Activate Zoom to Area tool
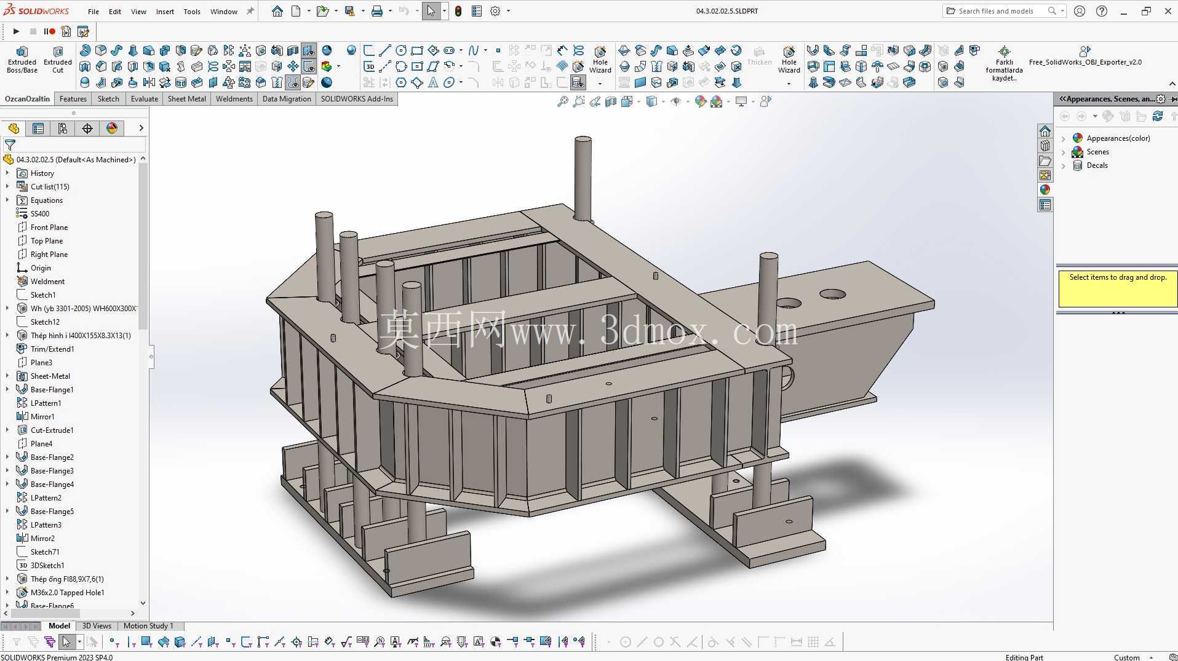This screenshot has height=661, width=1178. [579, 101]
